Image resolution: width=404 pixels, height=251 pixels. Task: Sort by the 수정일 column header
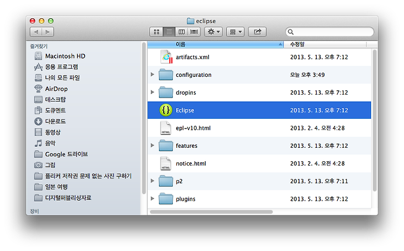click(325, 45)
